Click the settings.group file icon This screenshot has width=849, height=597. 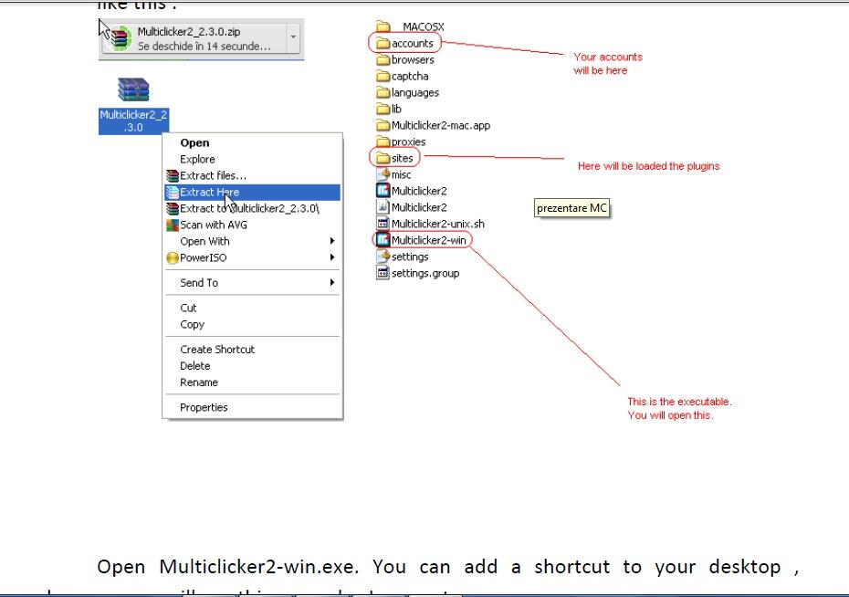pos(383,273)
